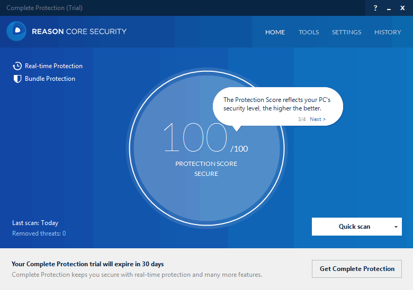Switch to the HOME tab

[275, 32]
